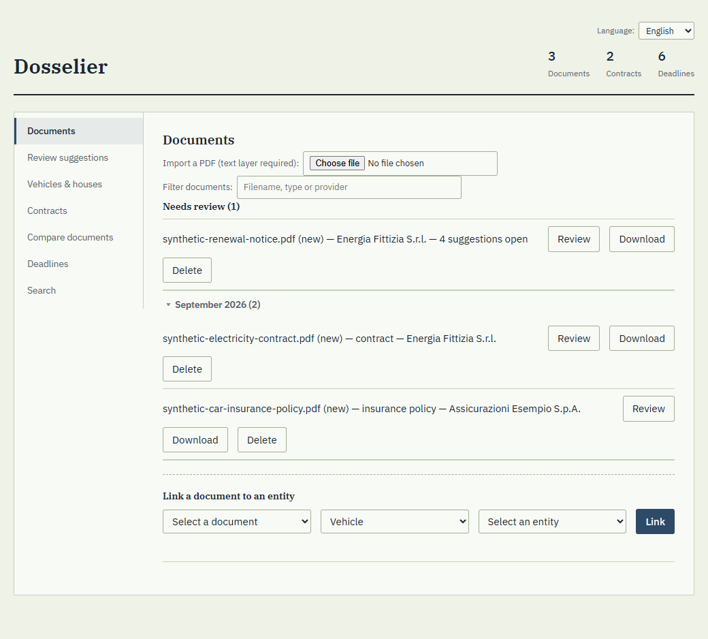Collapse the September 2026 (2) group
Image resolution: width=708 pixels, height=639 pixels.
[212, 305]
